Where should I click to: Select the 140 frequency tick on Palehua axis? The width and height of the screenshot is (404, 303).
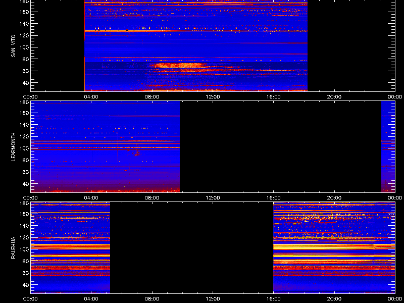click(x=25, y=226)
